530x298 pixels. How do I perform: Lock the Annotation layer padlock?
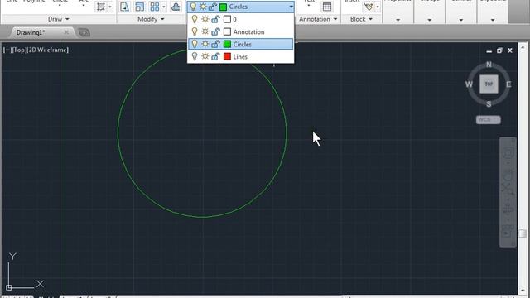215,31
